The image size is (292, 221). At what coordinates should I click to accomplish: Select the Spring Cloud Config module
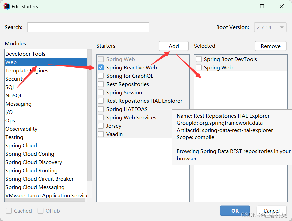pyautogui.click(x=46, y=154)
